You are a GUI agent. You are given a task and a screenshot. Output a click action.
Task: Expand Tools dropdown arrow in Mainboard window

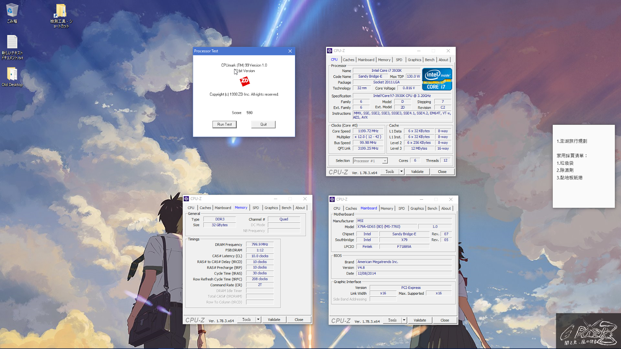coord(404,321)
